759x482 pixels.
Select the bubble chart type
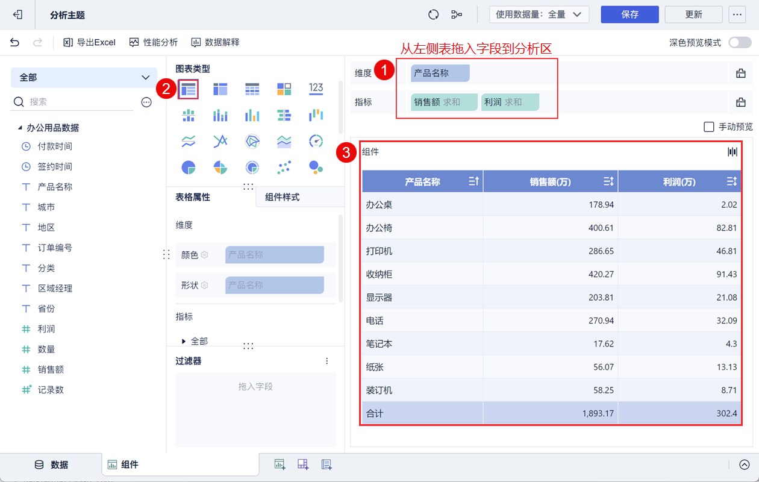316,167
